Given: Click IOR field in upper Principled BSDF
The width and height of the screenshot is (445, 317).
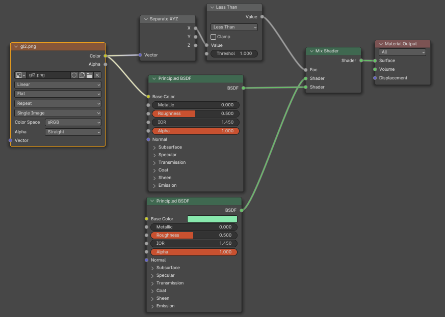Looking at the screenshot, I should point(196,123).
